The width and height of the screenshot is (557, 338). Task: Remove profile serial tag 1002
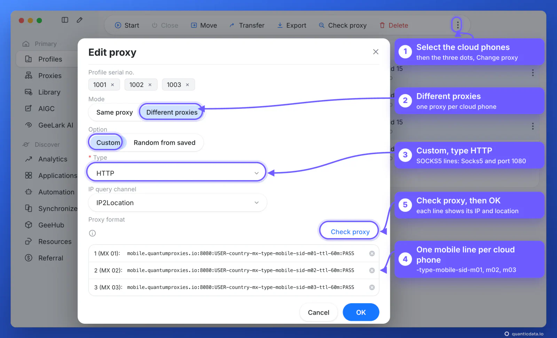coord(150,85)
